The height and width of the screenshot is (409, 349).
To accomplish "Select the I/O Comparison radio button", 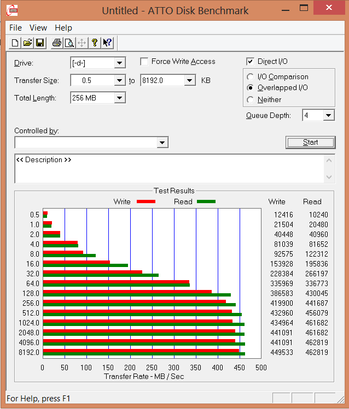I will (251, 77).
